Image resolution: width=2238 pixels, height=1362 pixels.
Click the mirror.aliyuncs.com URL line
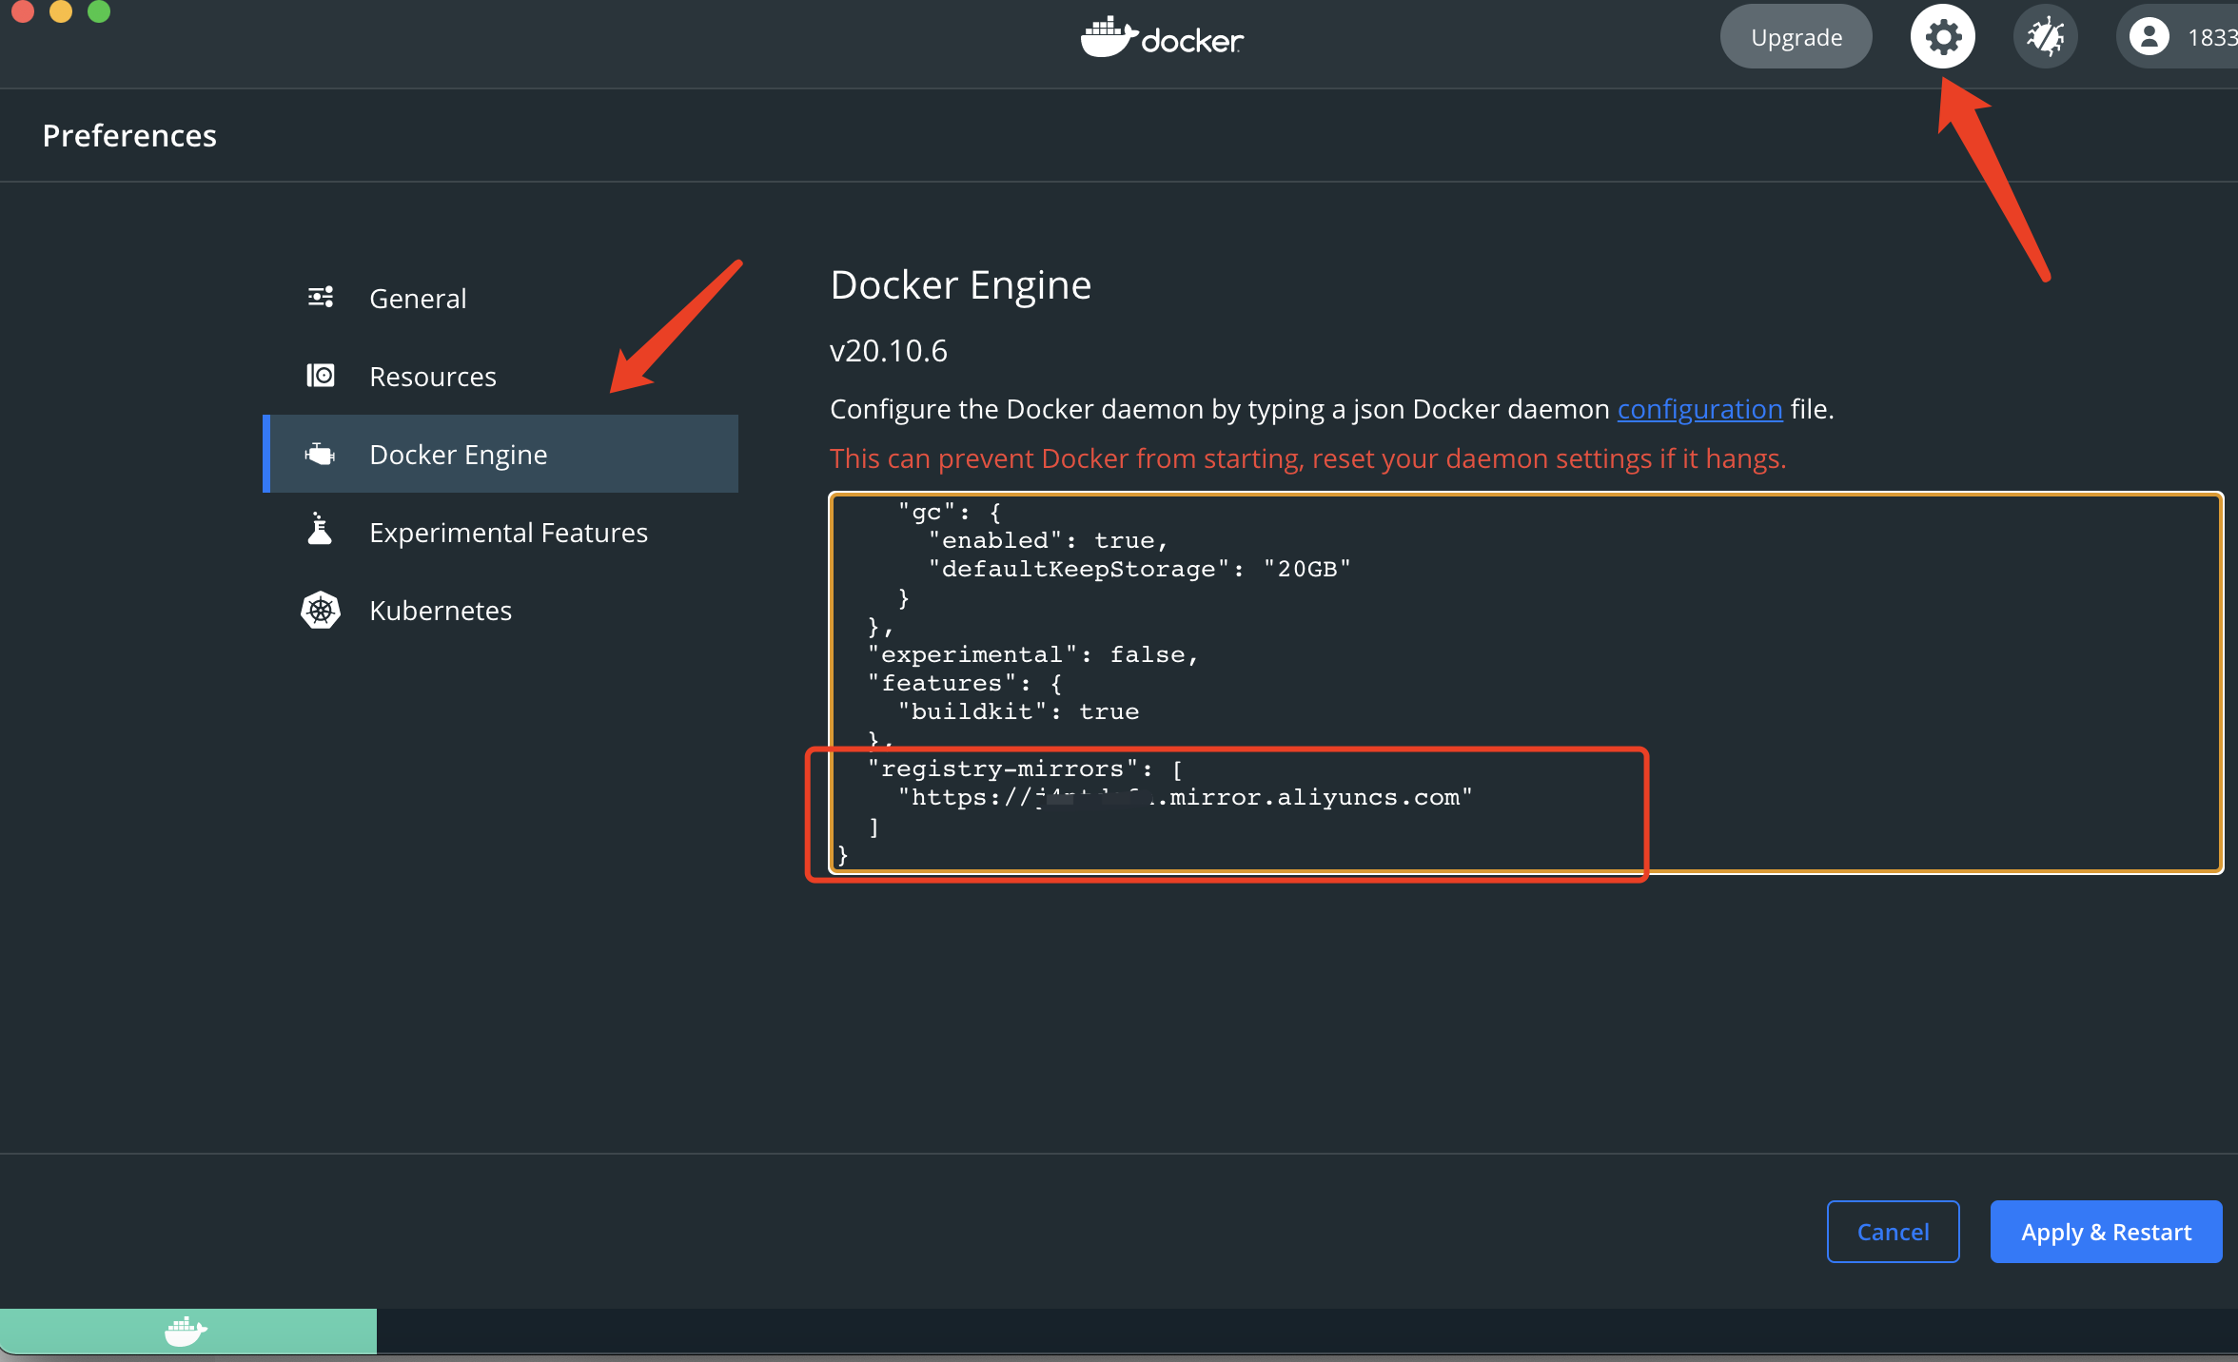tap(1185, 797)
